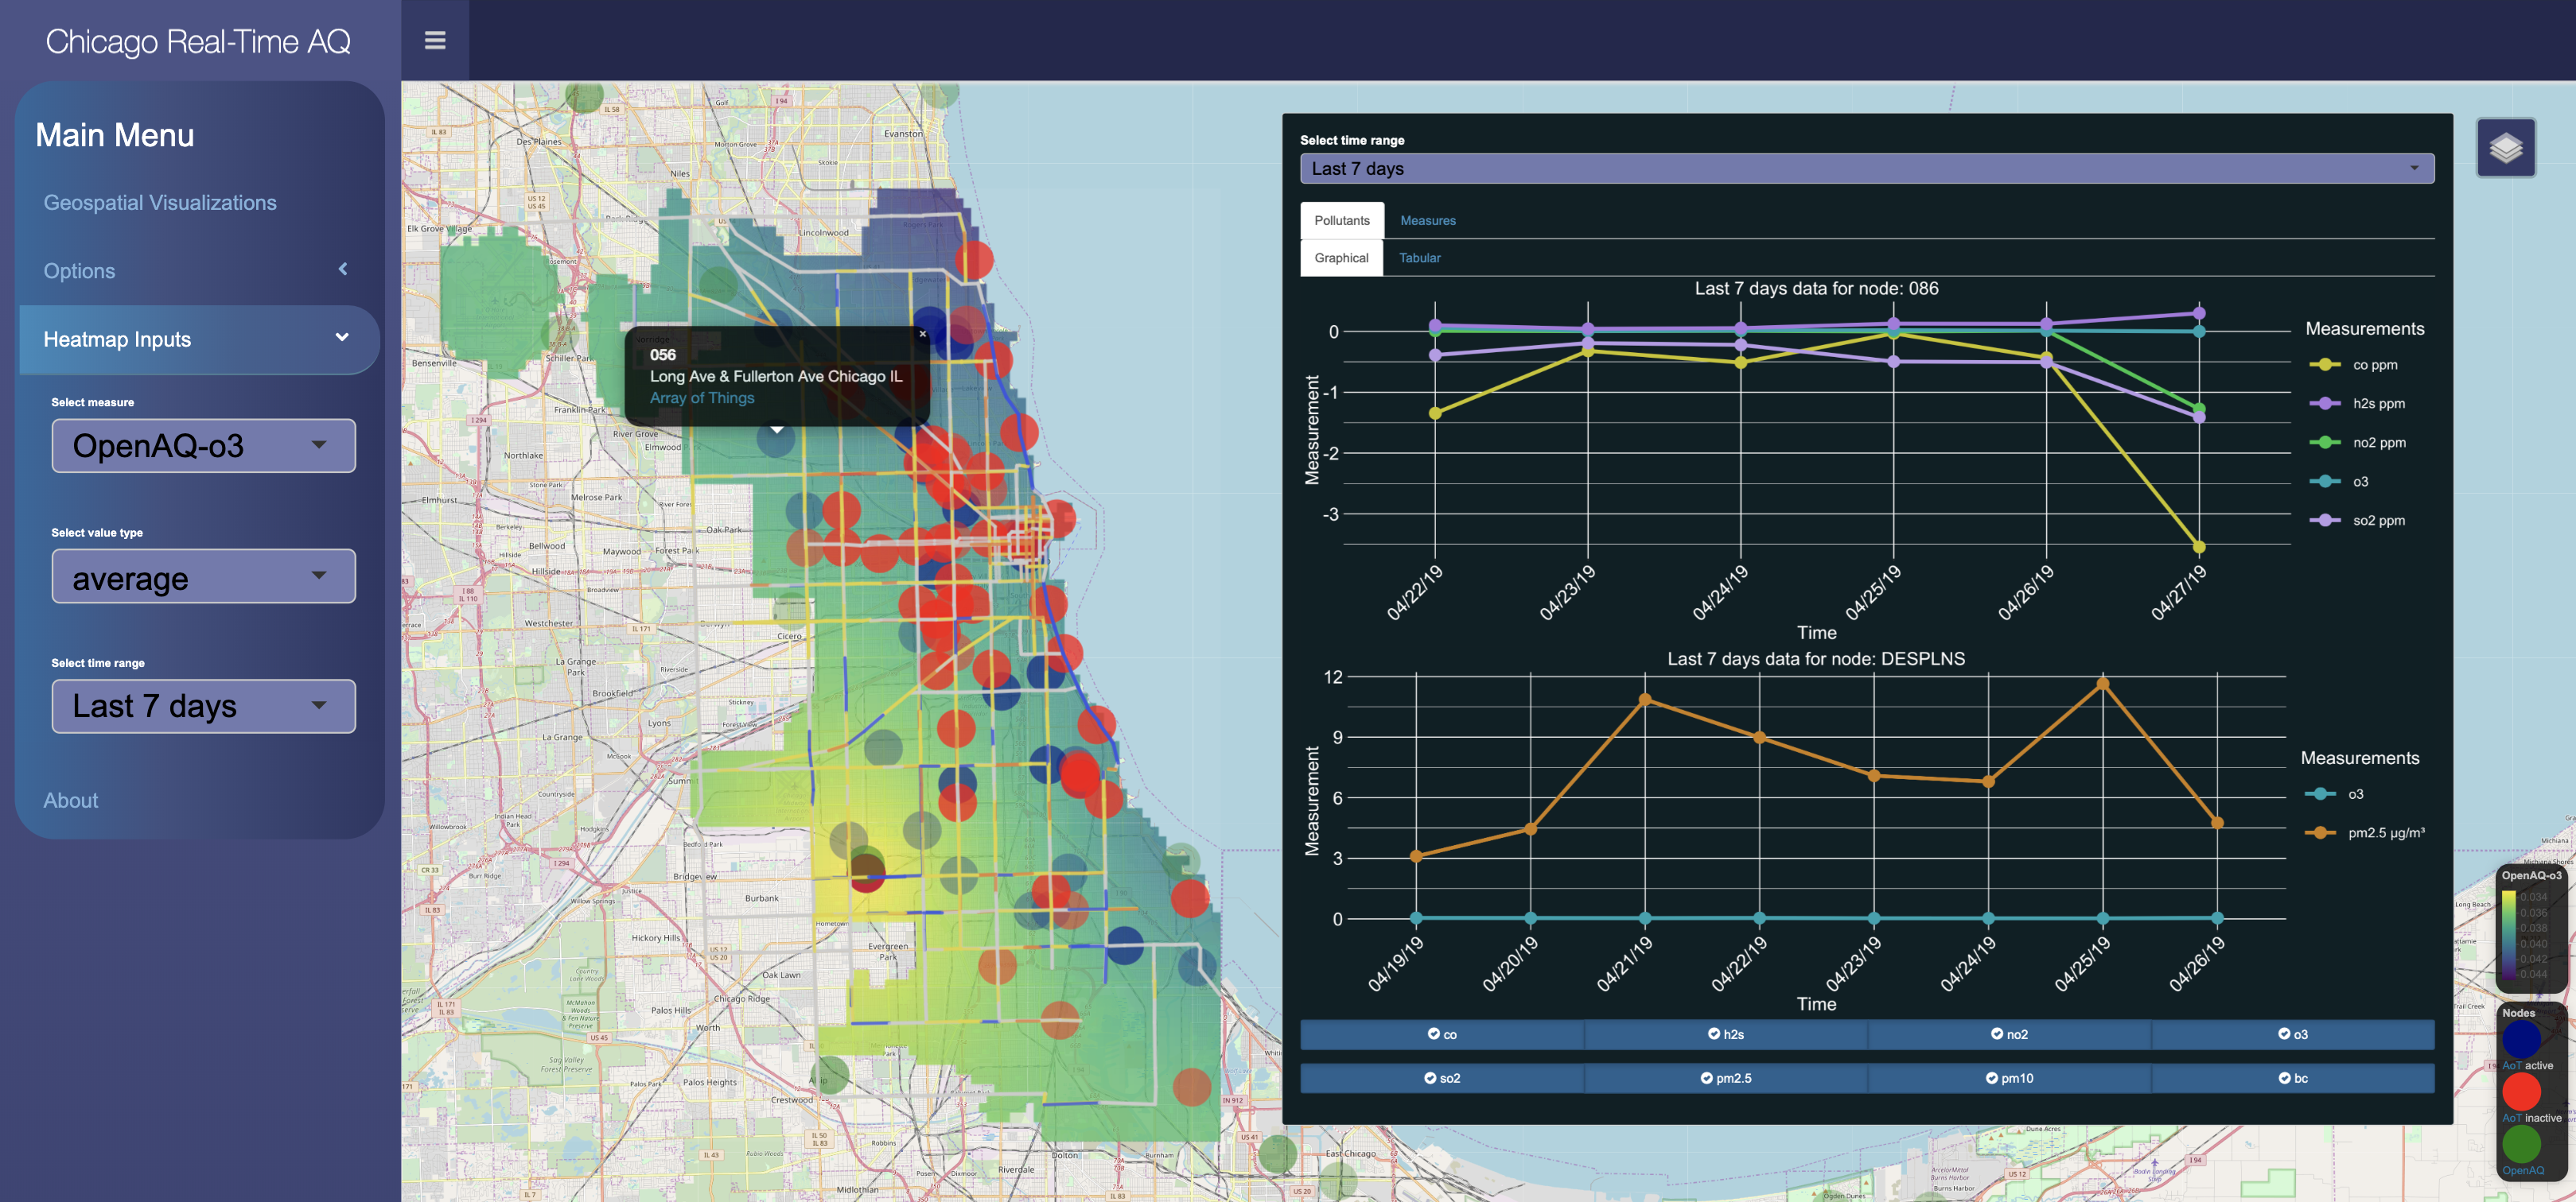2576x1202 pixels.
Task: Switch to the Tabular tab view
Action: pyautogui.click(x=1419, y=258)
